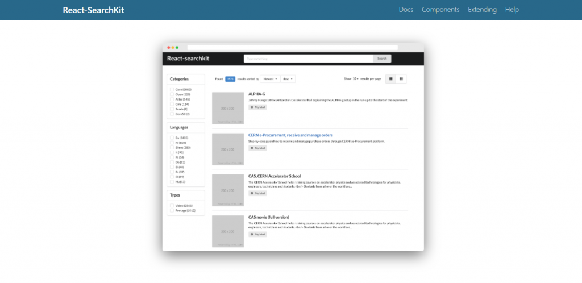
Task: Open the desc sort order dropdown
Action: [x=288, y=78]
